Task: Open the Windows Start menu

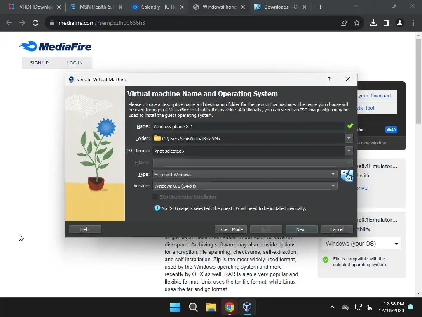Action: click(175, 307)
